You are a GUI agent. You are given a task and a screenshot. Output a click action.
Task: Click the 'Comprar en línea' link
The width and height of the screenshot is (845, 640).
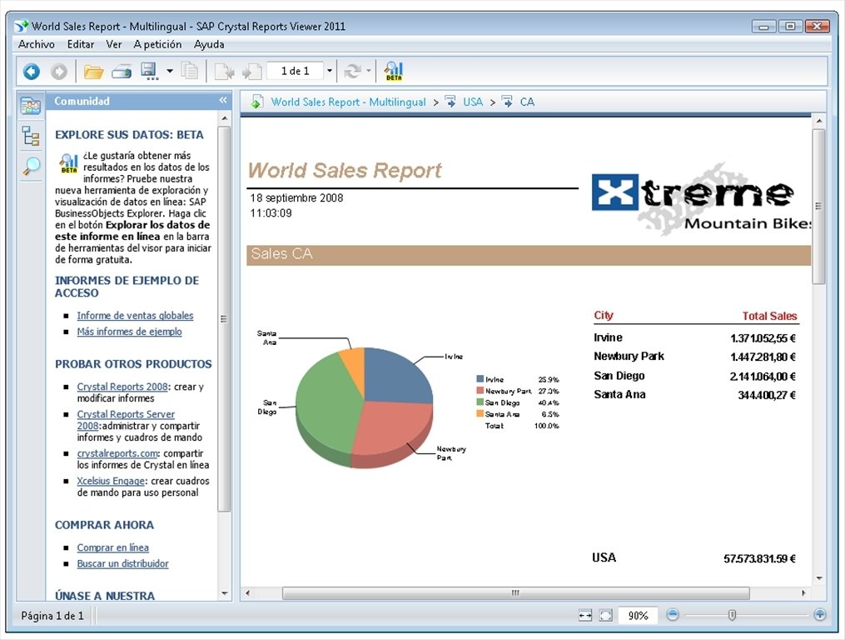click(x=112, y=547)
